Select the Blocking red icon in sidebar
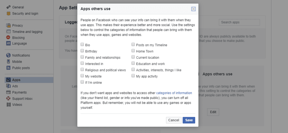 click(x=8, y=38)
